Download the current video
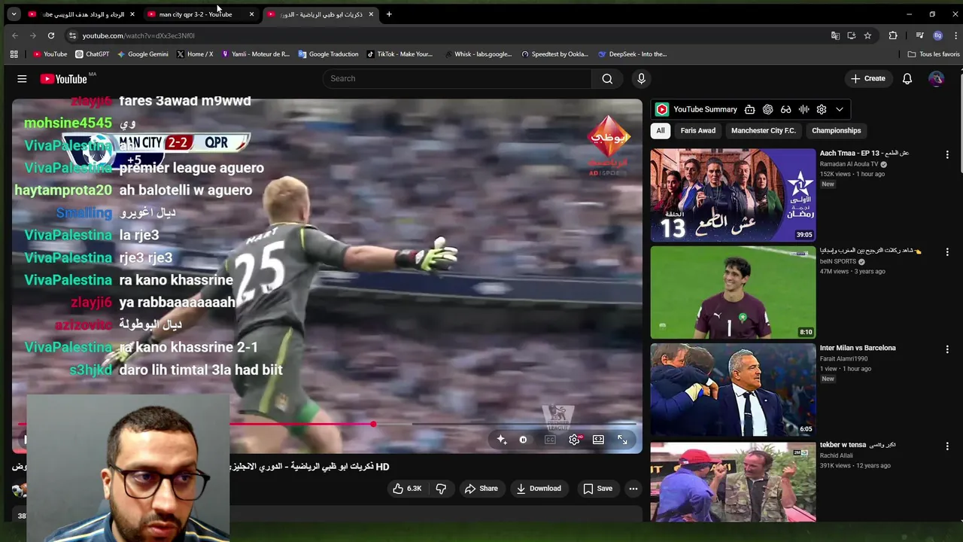Viewport: 963px width, 542px height. tap(539, 489)
